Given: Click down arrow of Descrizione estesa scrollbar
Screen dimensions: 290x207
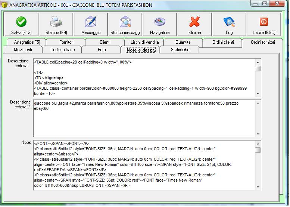Looking at the screenshot, I should [258, 94].
